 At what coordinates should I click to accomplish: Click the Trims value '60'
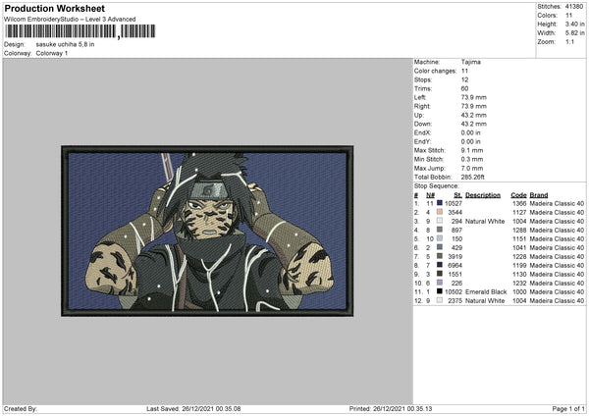click(x=464, y=88)
